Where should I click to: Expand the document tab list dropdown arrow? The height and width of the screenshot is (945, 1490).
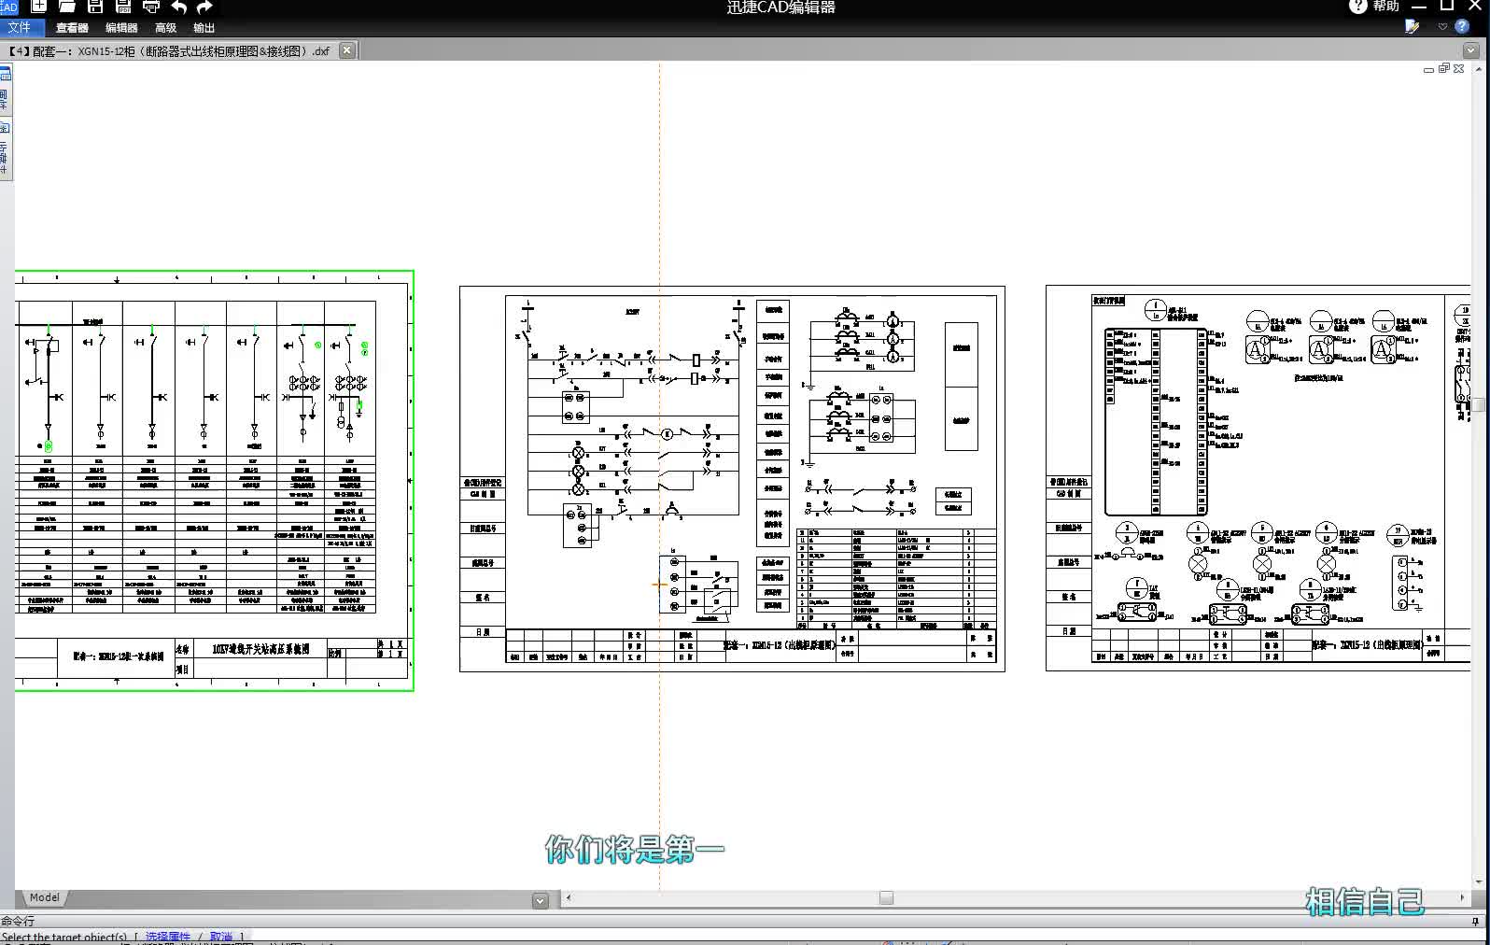[x=1471, y=50]
